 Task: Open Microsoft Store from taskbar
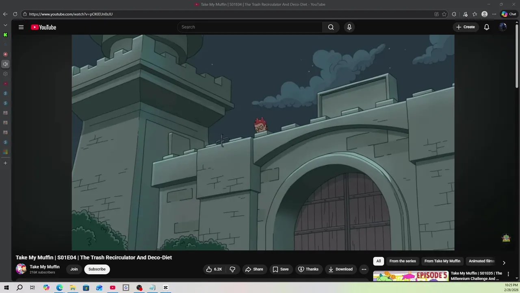tap(86, 288)
